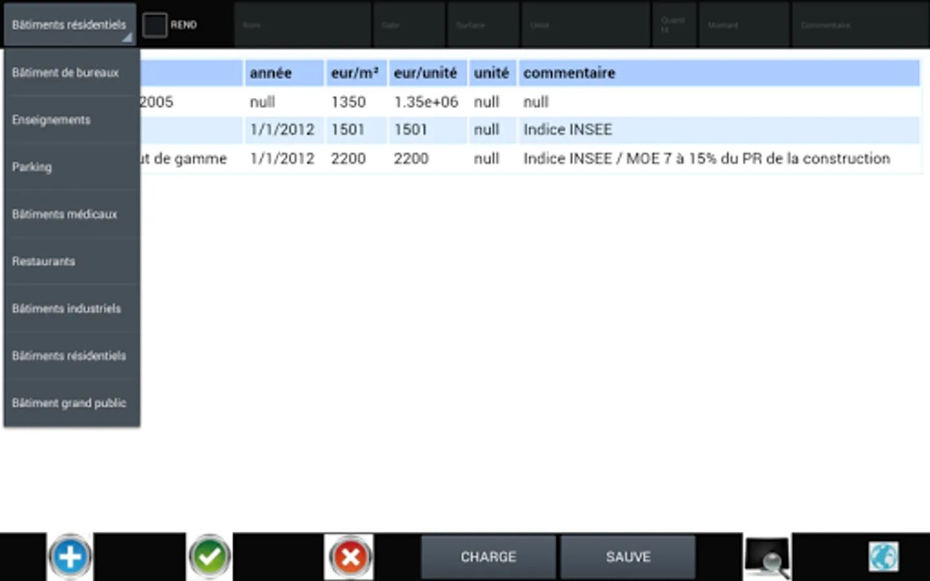Screen dimensions: 930x581
Task: Tap the red X delete icon
Action: point(349,556)
